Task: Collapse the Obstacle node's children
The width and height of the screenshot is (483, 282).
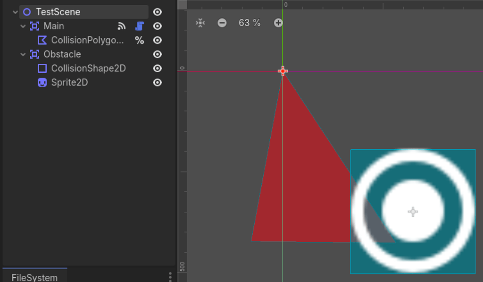Action: point(23,54)
